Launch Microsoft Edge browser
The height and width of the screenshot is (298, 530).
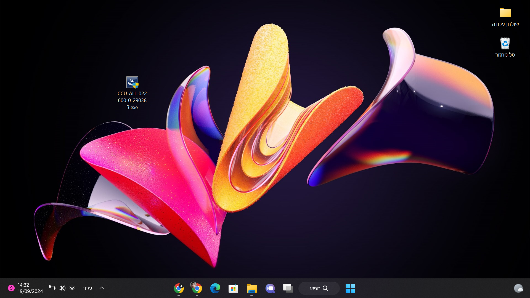tap(215, 288)
